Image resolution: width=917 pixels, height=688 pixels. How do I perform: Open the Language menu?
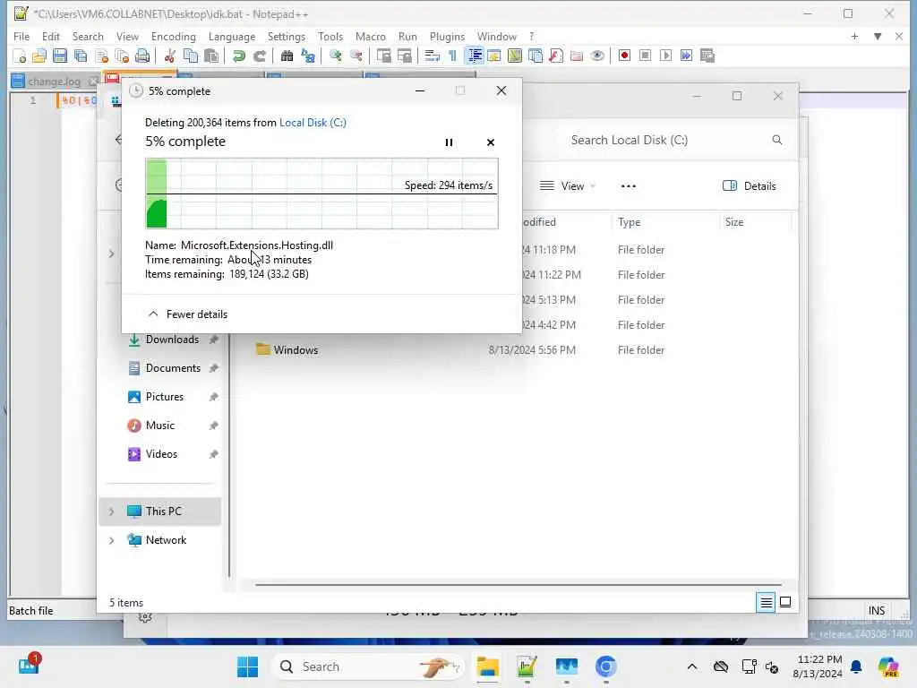[232, 36]
